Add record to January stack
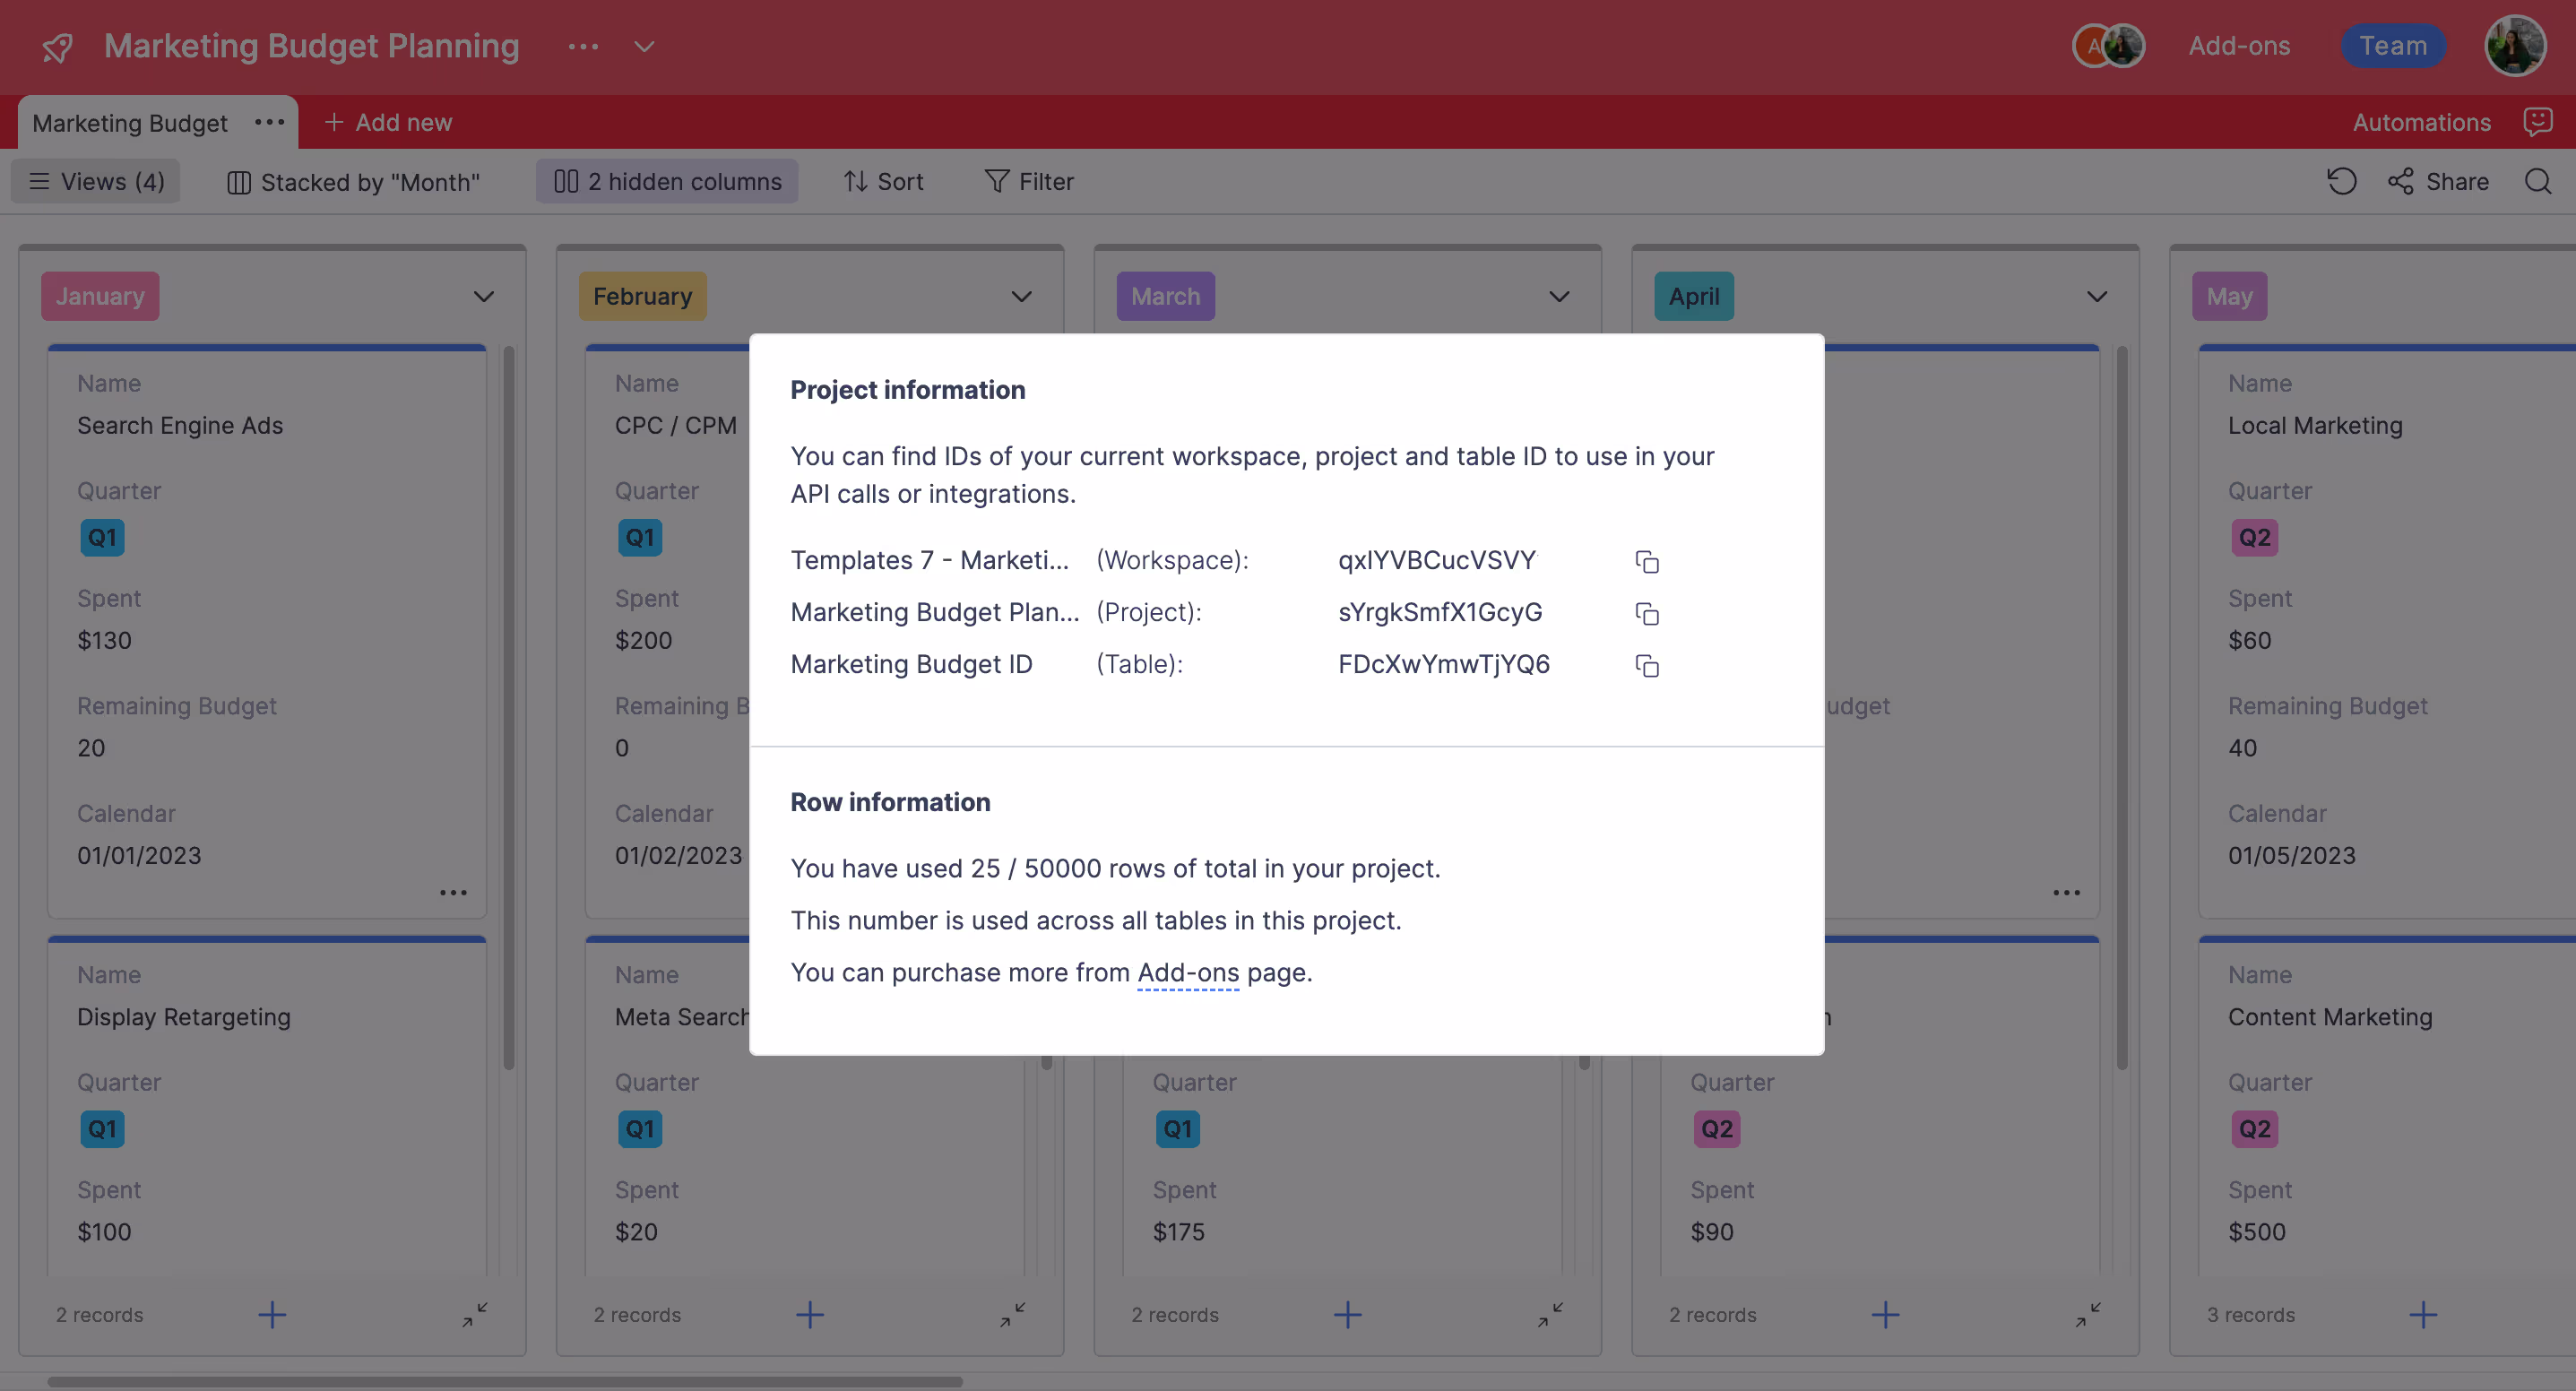This screenshot has width=2576, height=1391. [x=272, y=1315]
